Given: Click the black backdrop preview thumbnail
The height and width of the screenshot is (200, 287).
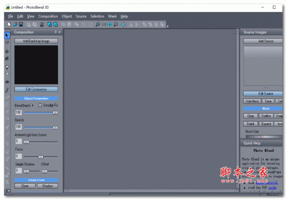Looking at the screenshot, I should [x=36, y=65].
